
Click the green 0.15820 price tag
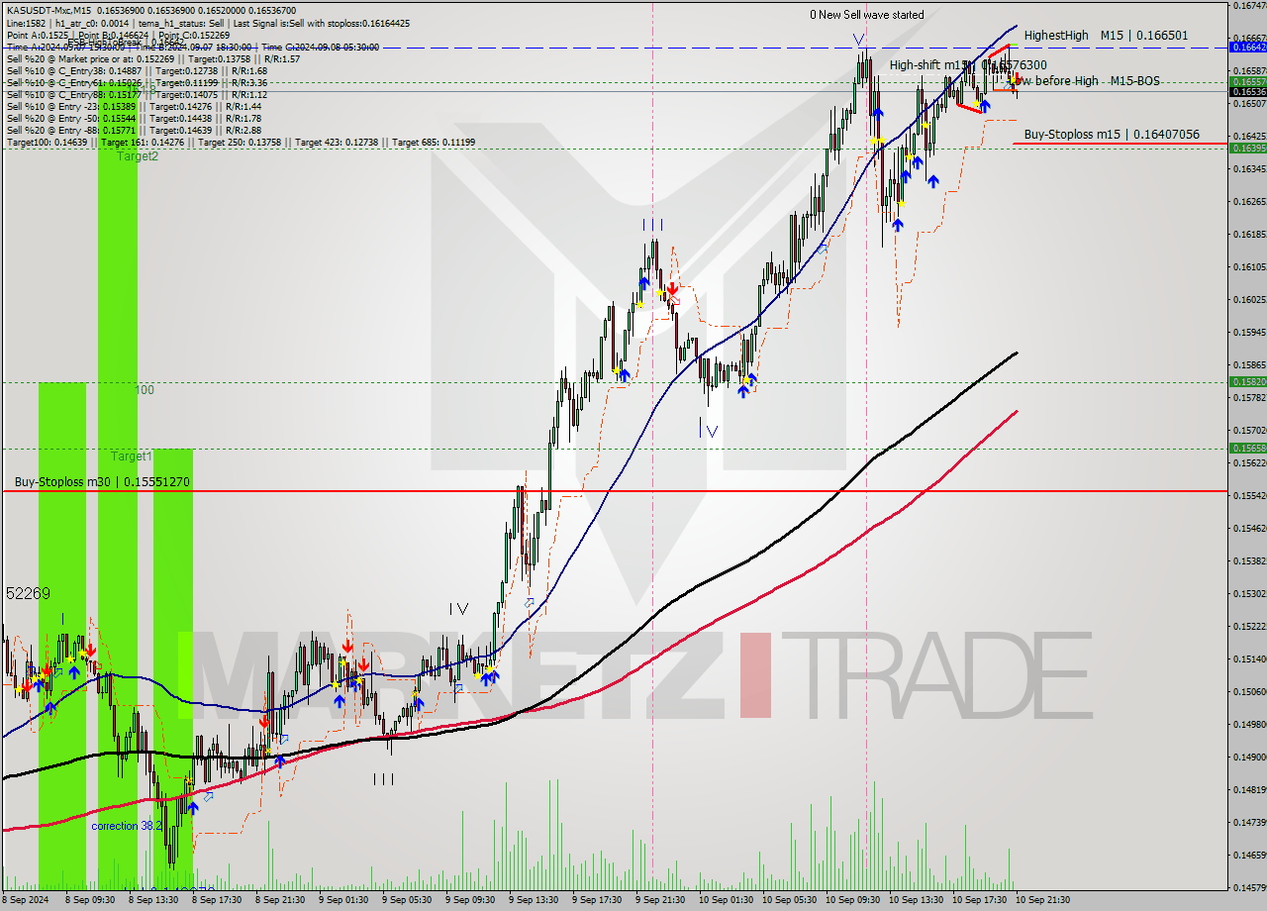1247,381
